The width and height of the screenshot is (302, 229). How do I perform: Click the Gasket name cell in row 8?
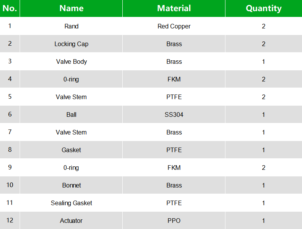click(71, 150)
